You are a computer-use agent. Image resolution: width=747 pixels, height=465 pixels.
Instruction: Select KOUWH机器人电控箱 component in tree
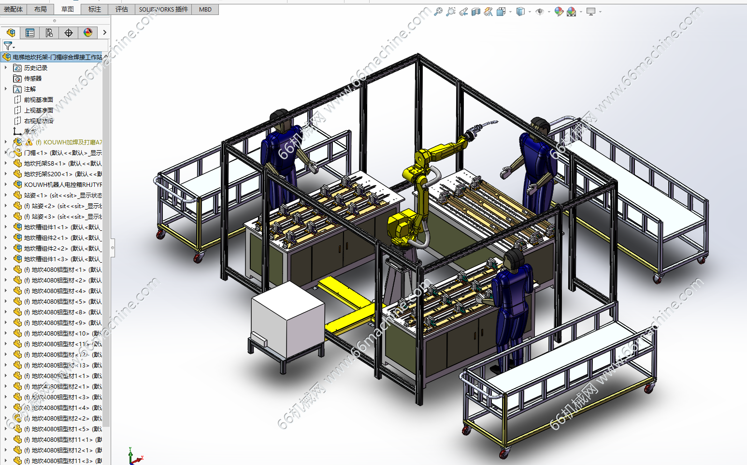(x=63, y=185)
